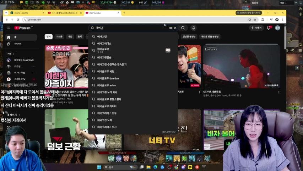Choose the 에버그린 search suggestion
The width and height of the screenshot is (303, 171).
coord(133,36)
